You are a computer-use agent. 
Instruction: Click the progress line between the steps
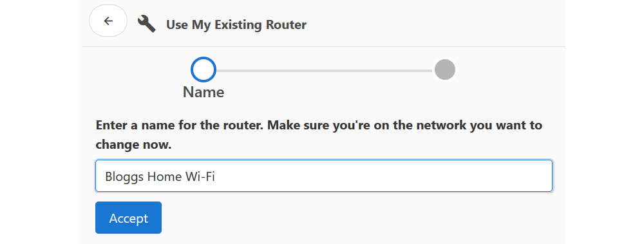pos(325,71)
